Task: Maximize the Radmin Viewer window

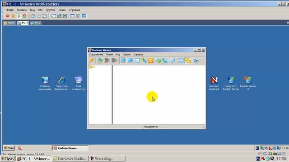Action: (199, 50)
